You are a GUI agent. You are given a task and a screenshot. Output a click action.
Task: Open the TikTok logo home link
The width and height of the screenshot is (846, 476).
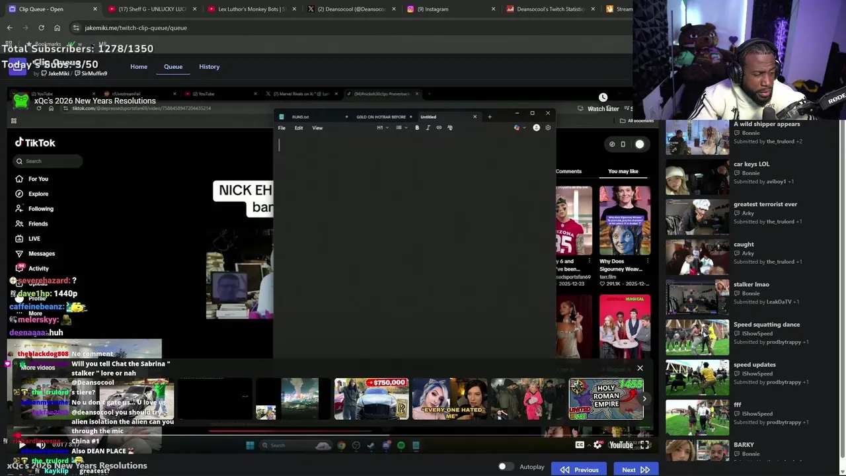36,143
